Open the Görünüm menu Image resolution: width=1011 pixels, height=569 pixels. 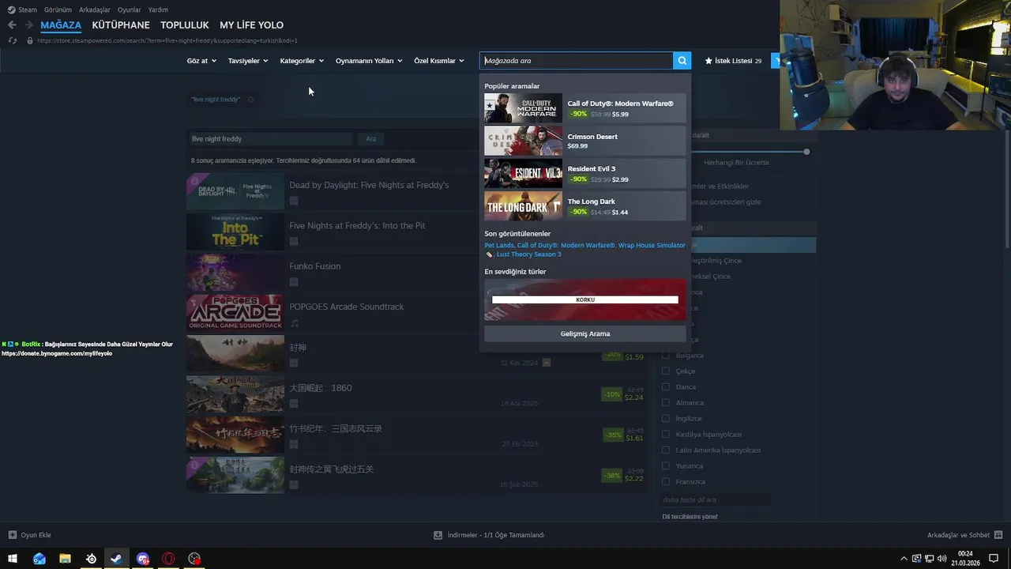click(x=58, y=9)
